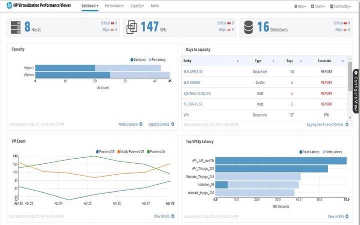This screenshot has height=225, width=360.
Task: Toggle Powered Off series in legend
Action: click(x=105, y=152)
